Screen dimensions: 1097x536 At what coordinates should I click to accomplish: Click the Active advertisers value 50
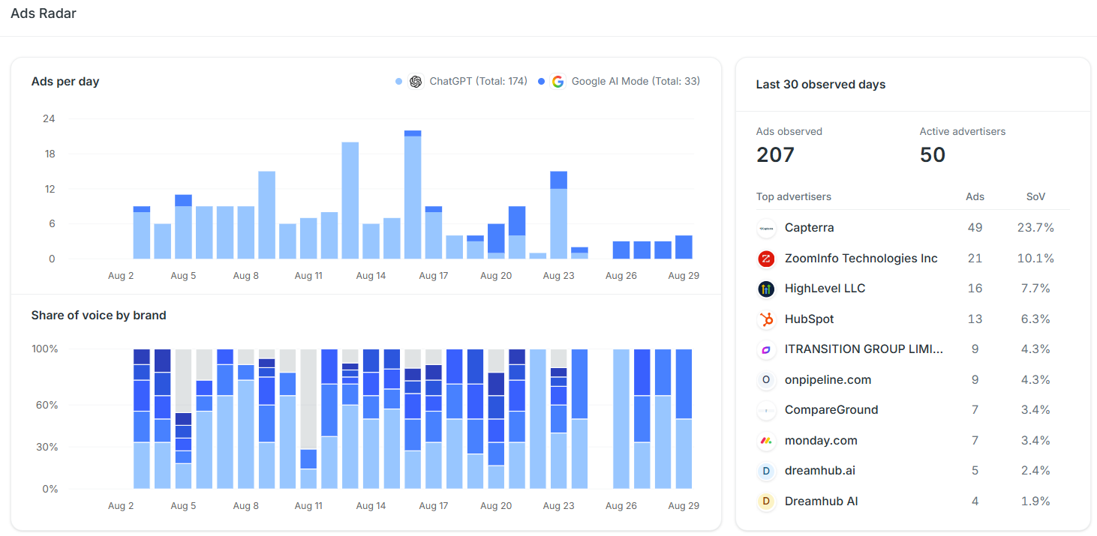[933, 155]
